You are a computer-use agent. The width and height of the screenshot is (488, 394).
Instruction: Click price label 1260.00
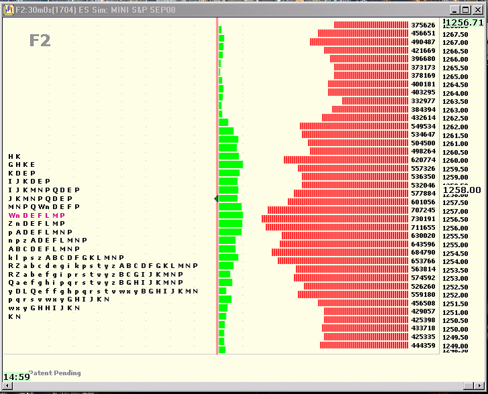[x=455, y=161]
